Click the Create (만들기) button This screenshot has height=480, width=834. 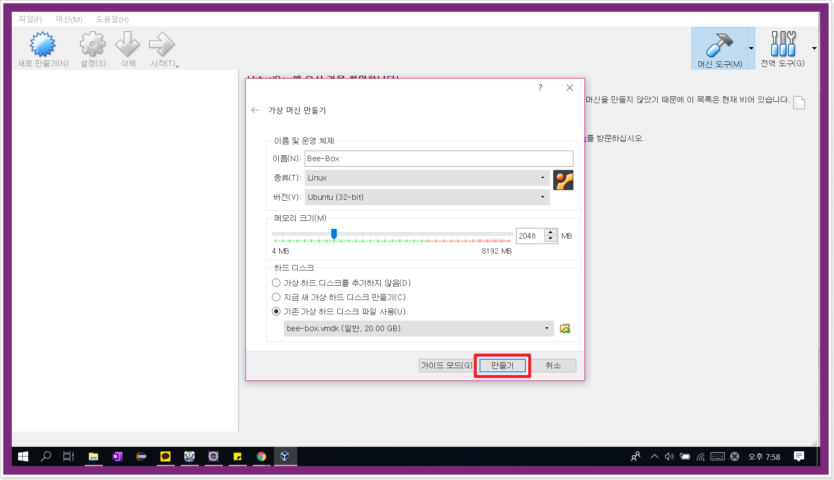click(x=502, y=366)
